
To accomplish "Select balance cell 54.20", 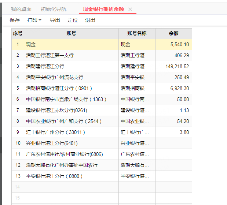I will coord(173,121).
